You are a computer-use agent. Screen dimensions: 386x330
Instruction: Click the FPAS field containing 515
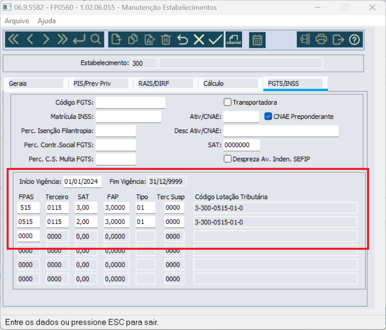[x=29, y=208]
